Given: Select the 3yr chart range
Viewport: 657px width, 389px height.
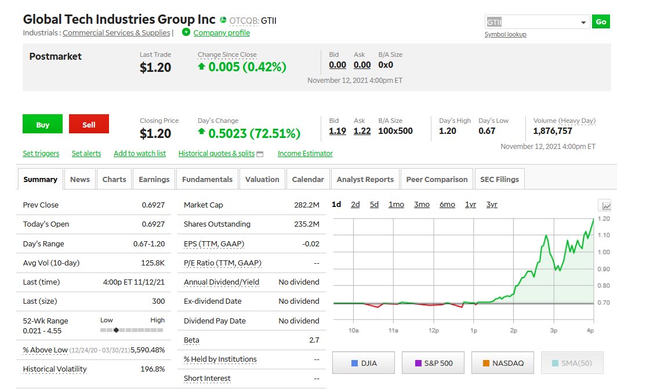Looking at the screenshot, I should pos(492,204).
